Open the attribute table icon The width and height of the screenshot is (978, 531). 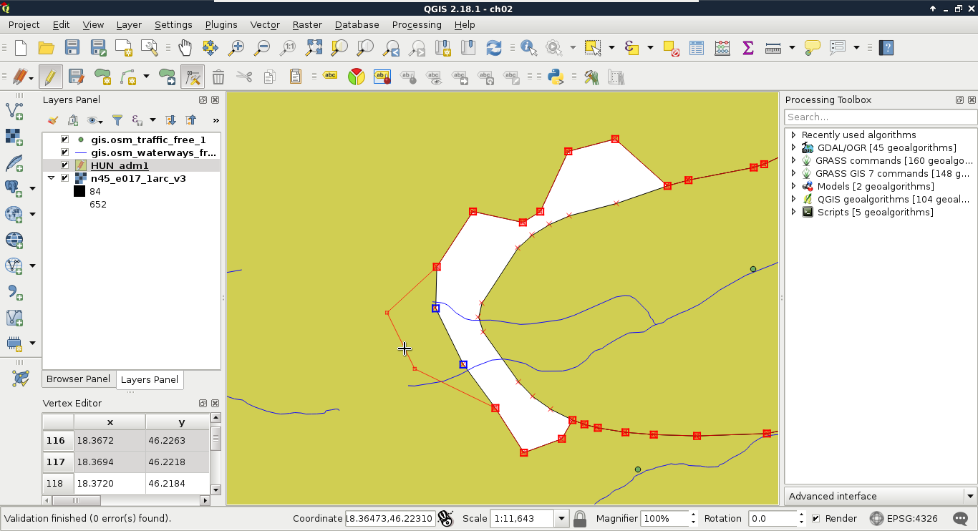coord(697,48)
